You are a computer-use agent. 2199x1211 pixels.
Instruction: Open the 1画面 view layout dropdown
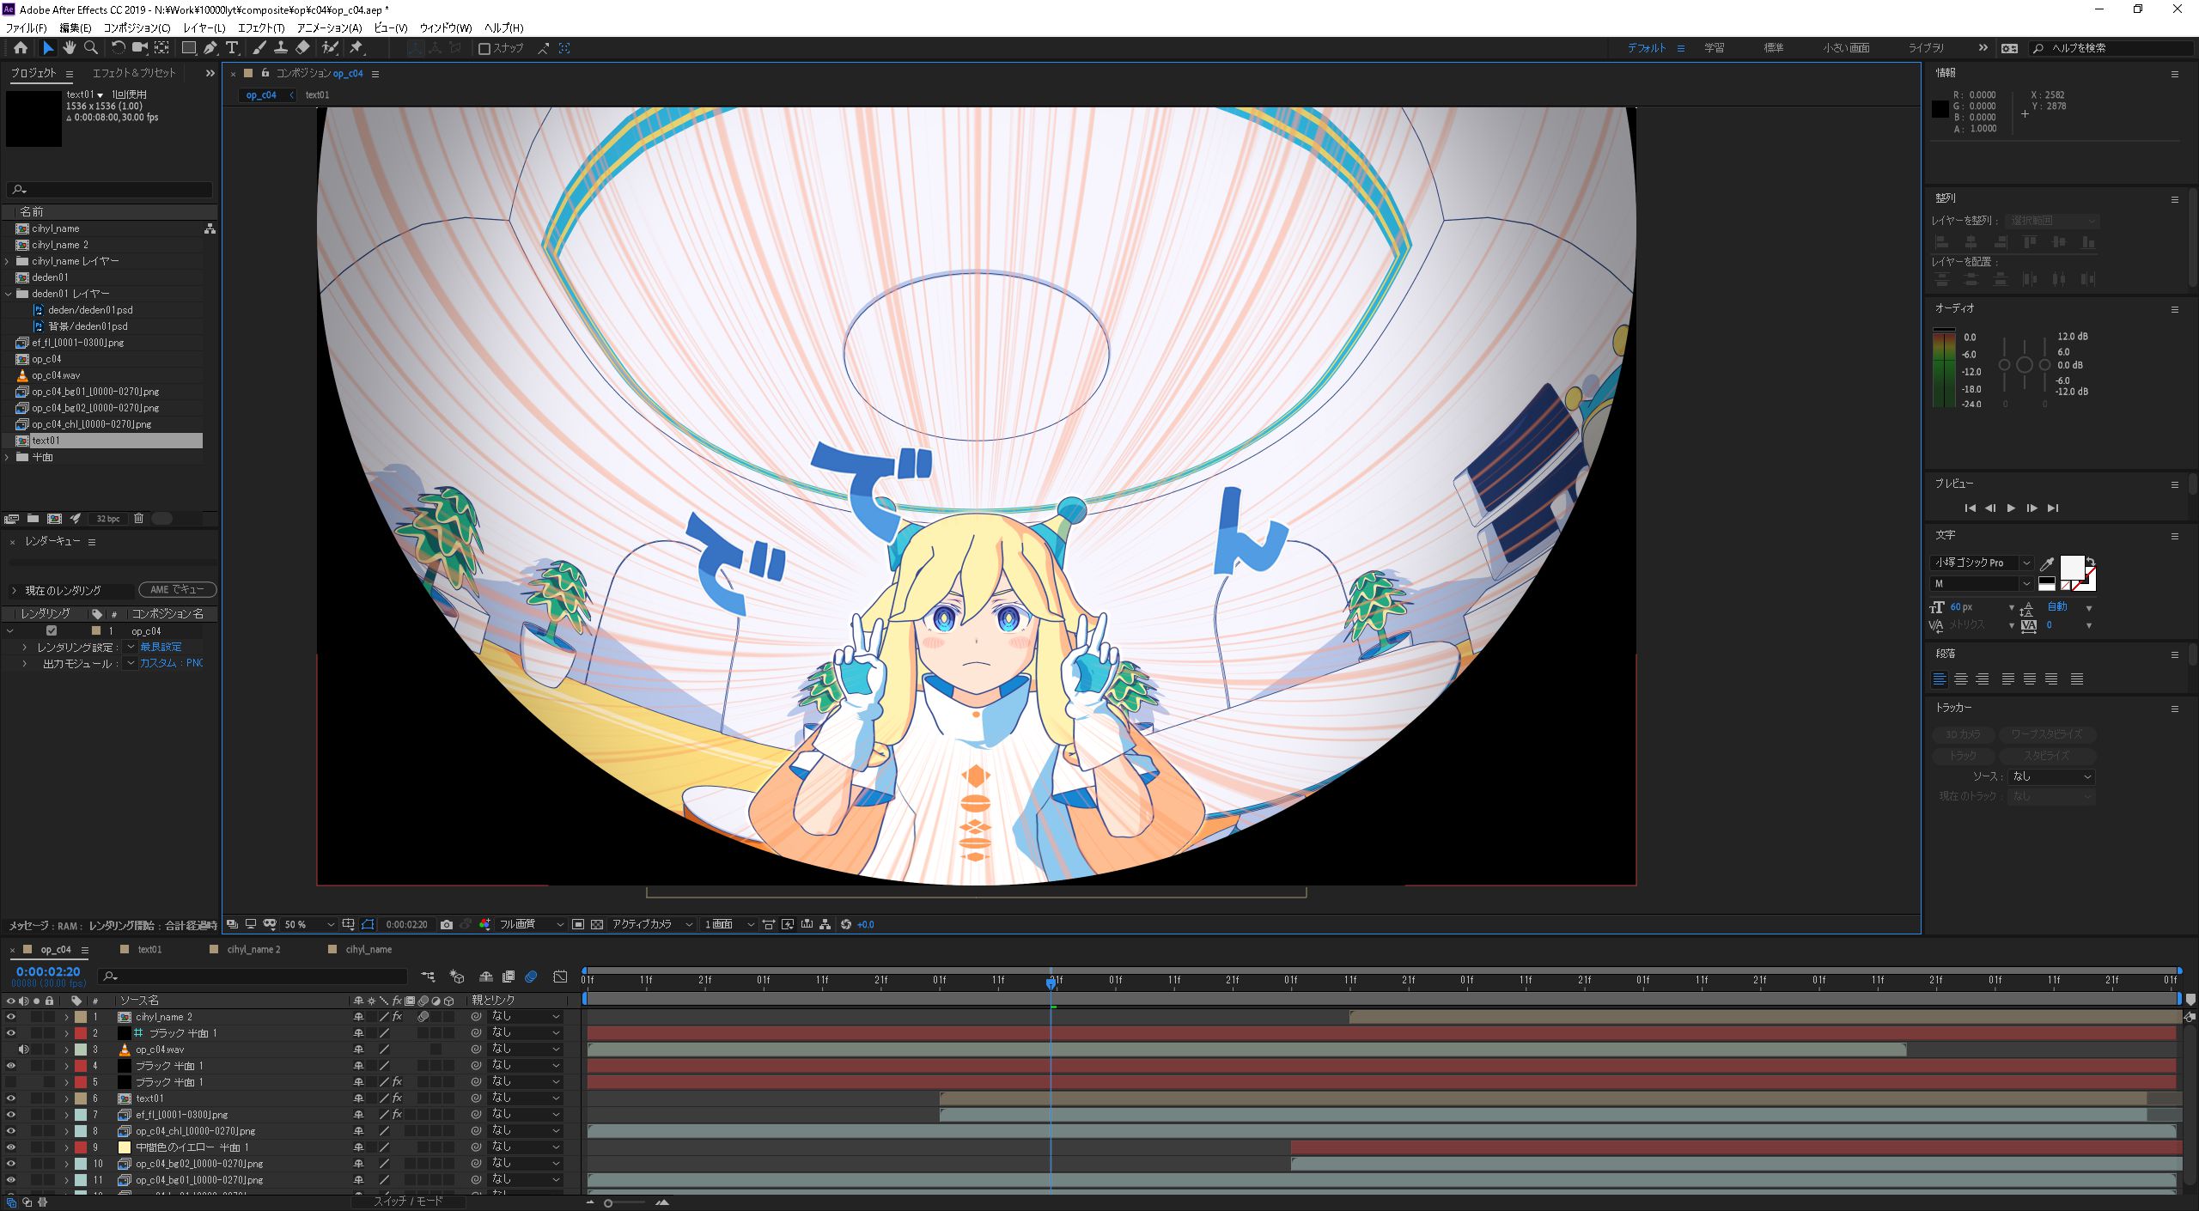point(729,924)
